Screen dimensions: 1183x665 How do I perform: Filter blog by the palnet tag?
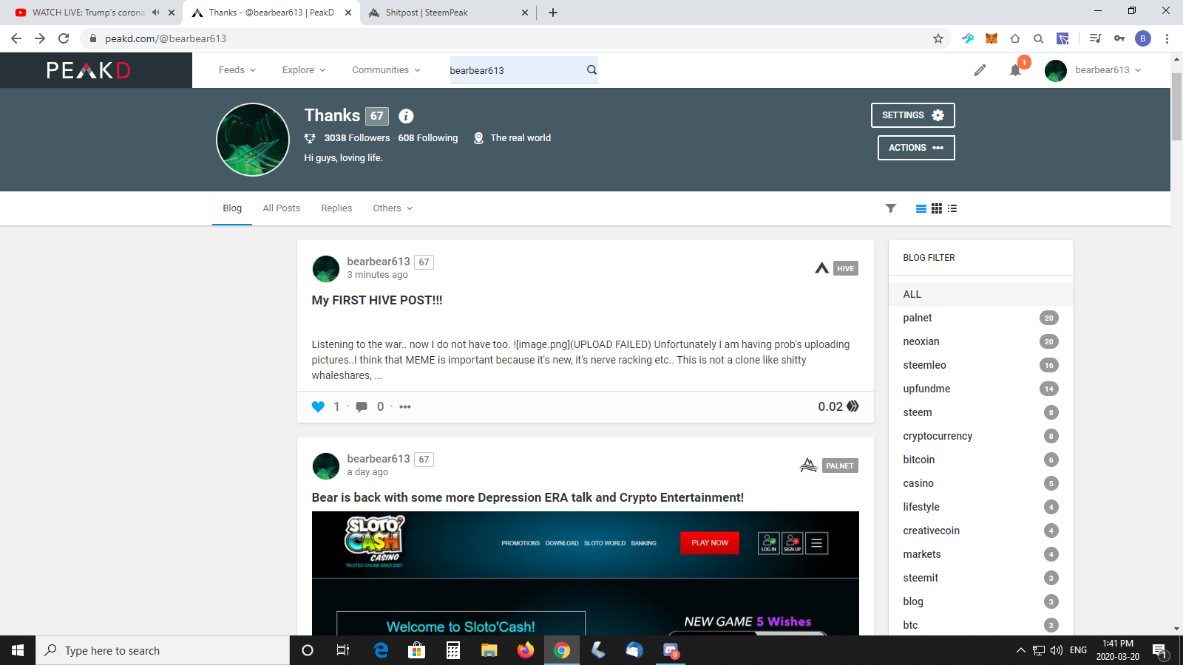click(918, 318)
